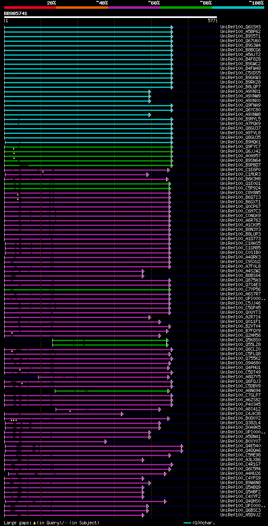Click the red 20% identity legend segment
Image resolution: width=268 pixels, height=526 pixels.
(30, 8)
